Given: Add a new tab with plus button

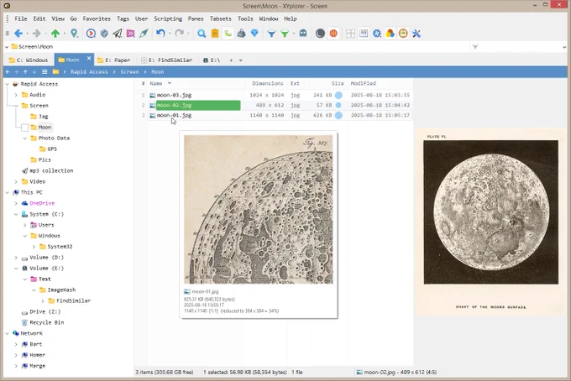Looking at the screenshot, I should pos(231,60).
